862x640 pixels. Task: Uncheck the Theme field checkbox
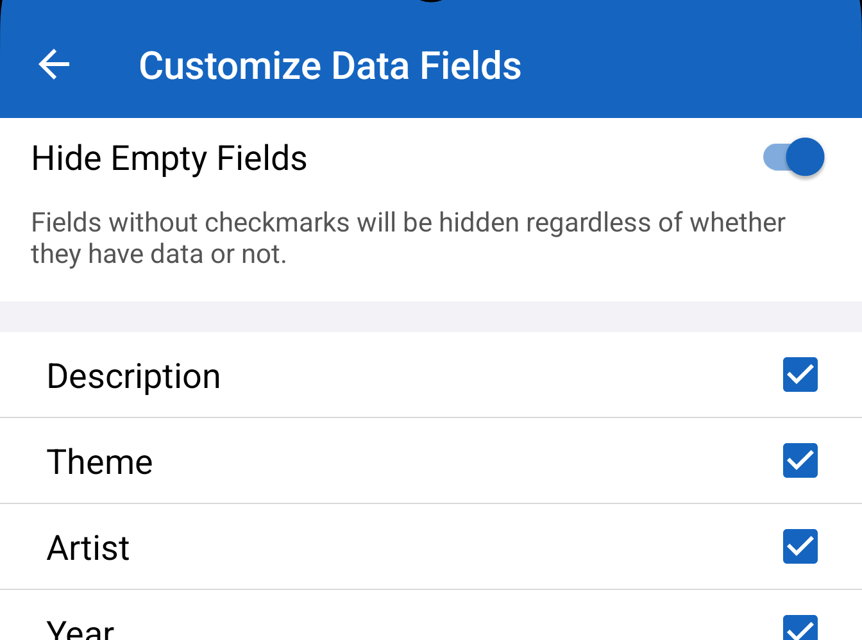pyautogui.click(x=800, y=460)
